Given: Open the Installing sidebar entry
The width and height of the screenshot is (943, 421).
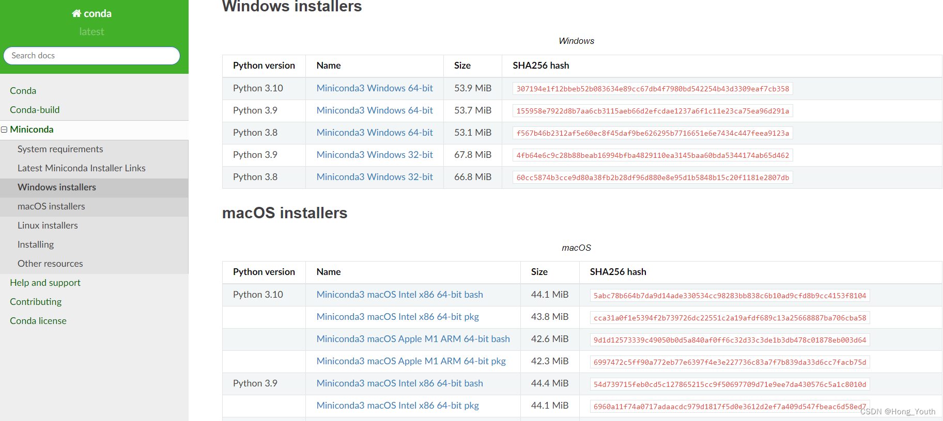Looking at the screenshot, I should (36, 245).
